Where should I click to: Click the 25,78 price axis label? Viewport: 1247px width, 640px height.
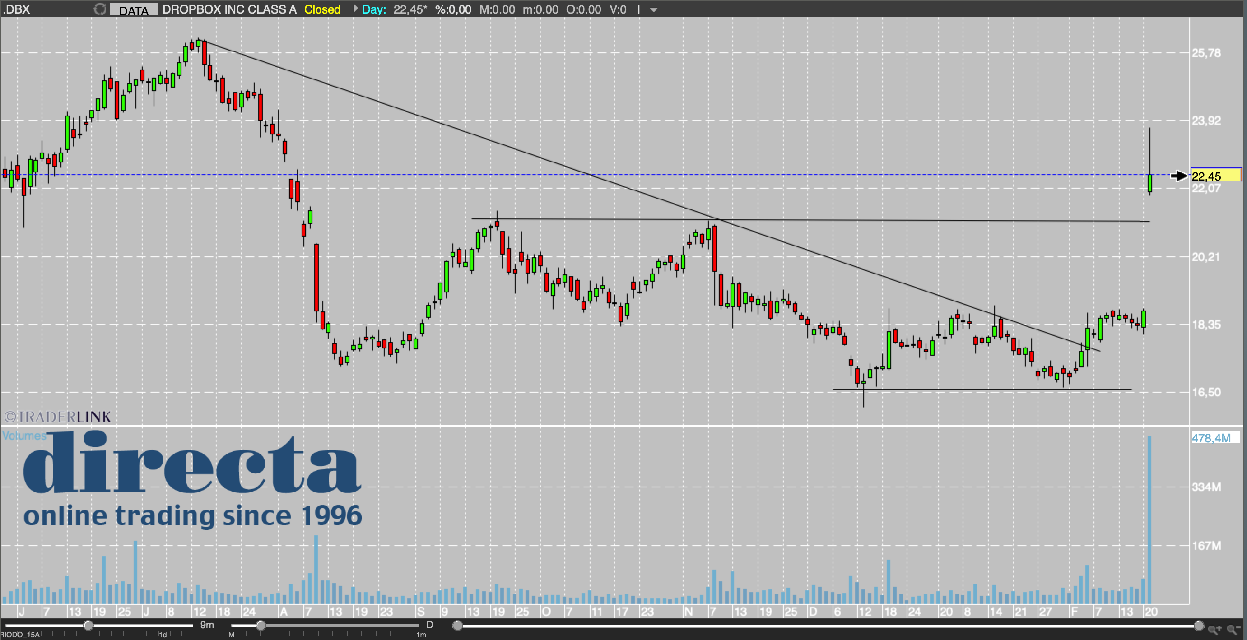[x=1206, y=53]
